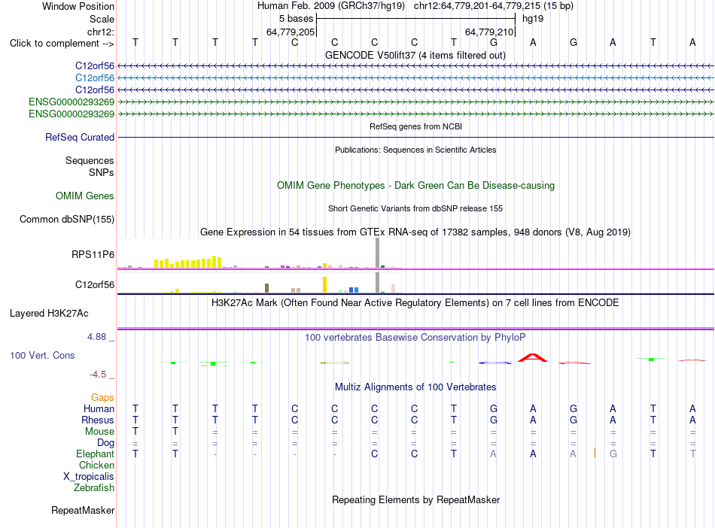Screen dimensions: 715x528
Task: Click the Rhesus species row label
Action: tap(98, 420)
